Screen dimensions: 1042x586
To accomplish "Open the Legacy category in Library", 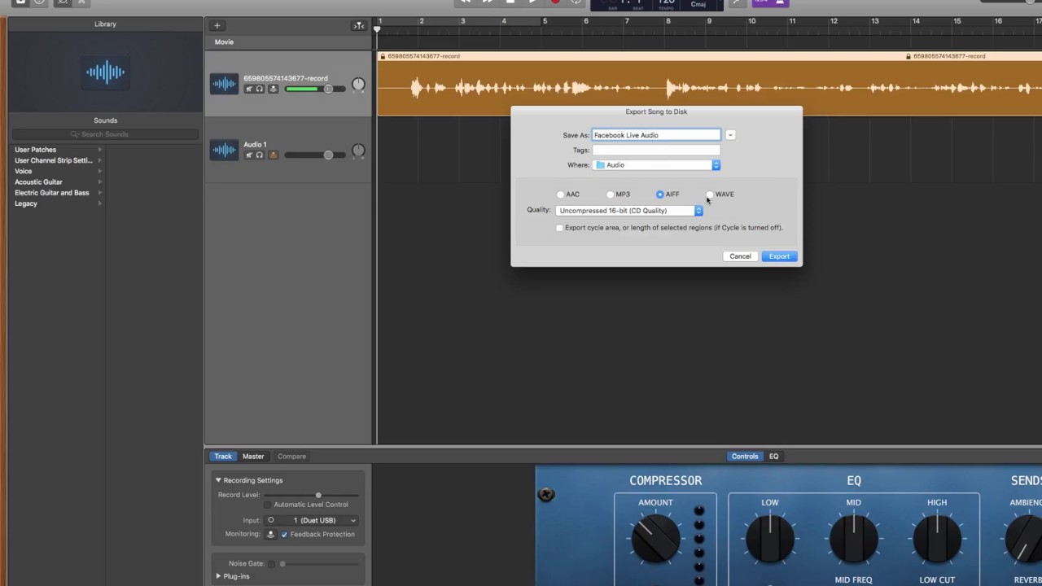I will (57, 203).
